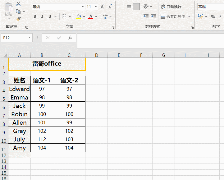Select the Format Painter brush icon
Image resolution: width=224 pixels, height=180 pixels.
point(18,19)
